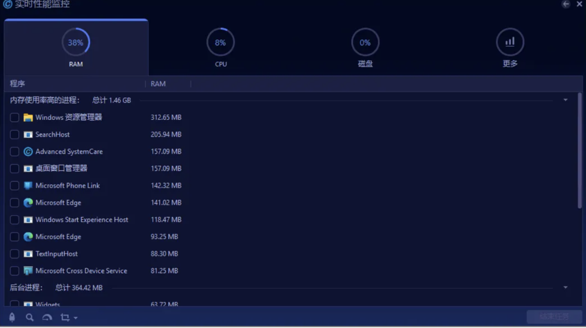The width and height of the screenshot is (586, 328).
Task: Click the Edge icon beside 141.02 MB row
Action: click(x=28, y=202)
